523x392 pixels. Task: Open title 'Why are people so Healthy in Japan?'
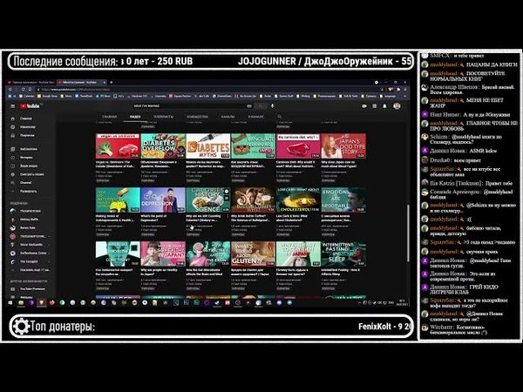(160, 272)
